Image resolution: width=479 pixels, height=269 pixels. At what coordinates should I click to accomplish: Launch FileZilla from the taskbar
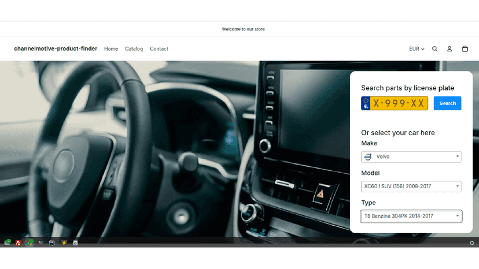[x=18, y=243]
